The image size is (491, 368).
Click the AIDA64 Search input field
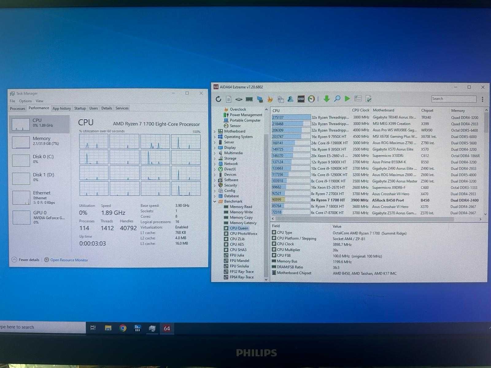[x=454, y=99]
